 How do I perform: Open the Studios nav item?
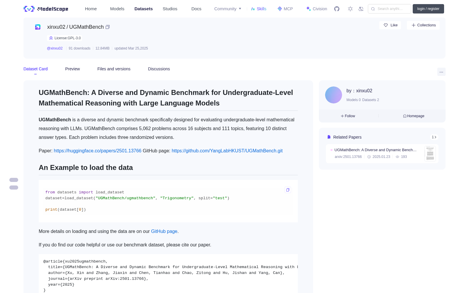pyautogui.click(x=170, y=9)
